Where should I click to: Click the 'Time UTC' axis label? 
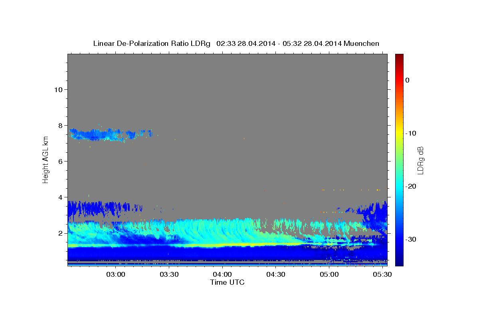click(x=227, y=282)
